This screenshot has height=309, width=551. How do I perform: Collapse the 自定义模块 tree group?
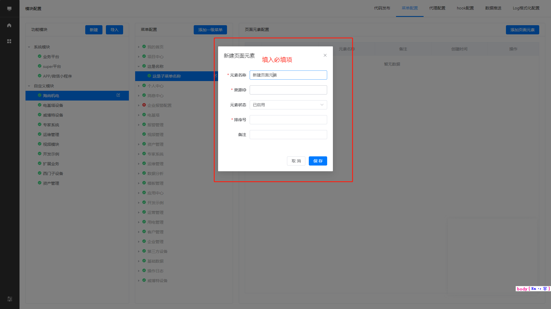(29, 86)
